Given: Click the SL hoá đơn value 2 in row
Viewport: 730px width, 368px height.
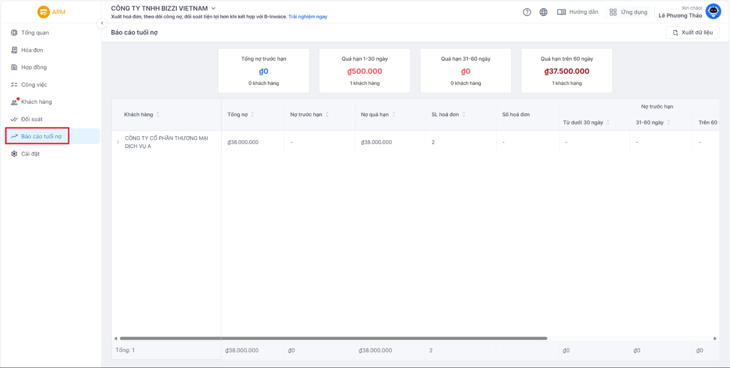Looking at the screenshot, I should click(x=433, y=142).
